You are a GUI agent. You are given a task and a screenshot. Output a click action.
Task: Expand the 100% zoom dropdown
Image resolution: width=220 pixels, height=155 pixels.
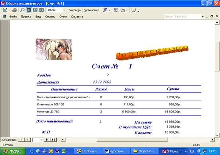click(x=64, y=10)
